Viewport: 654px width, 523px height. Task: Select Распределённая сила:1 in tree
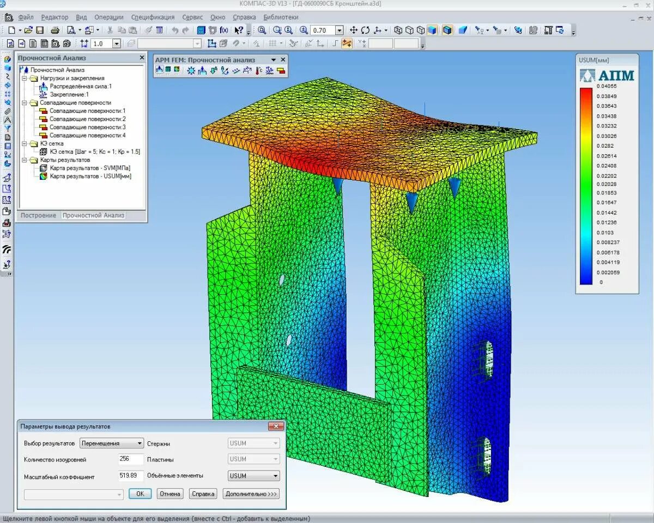81,86
